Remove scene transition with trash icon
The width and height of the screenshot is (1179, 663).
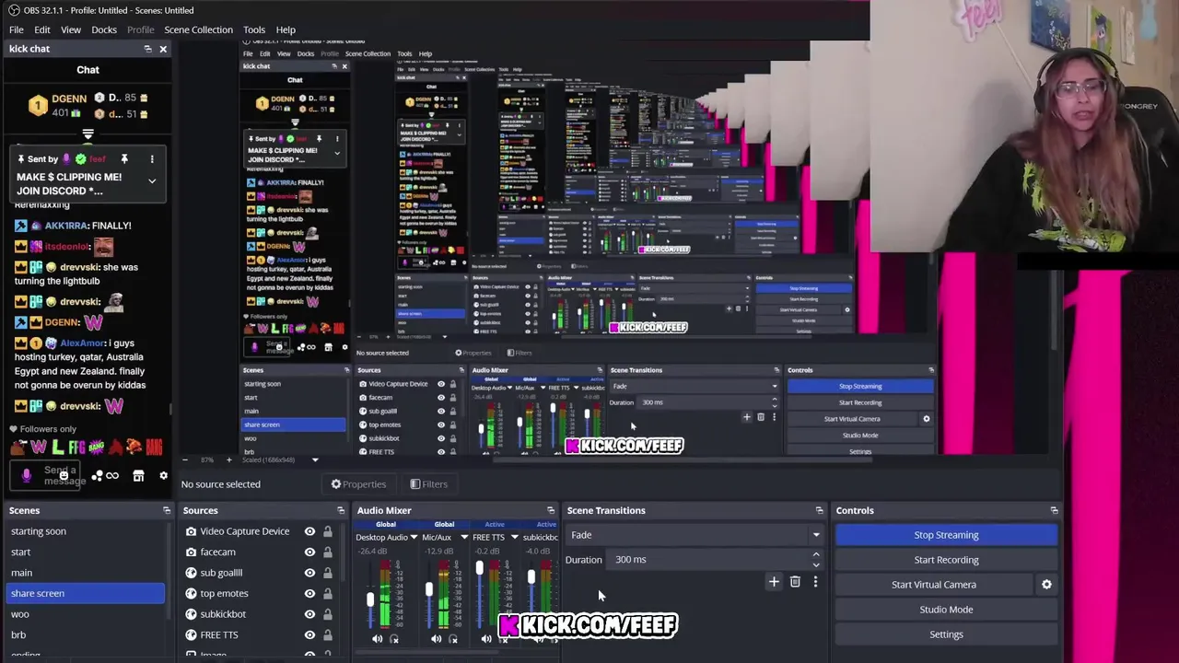pyautogui.click(x=795, y=582)
